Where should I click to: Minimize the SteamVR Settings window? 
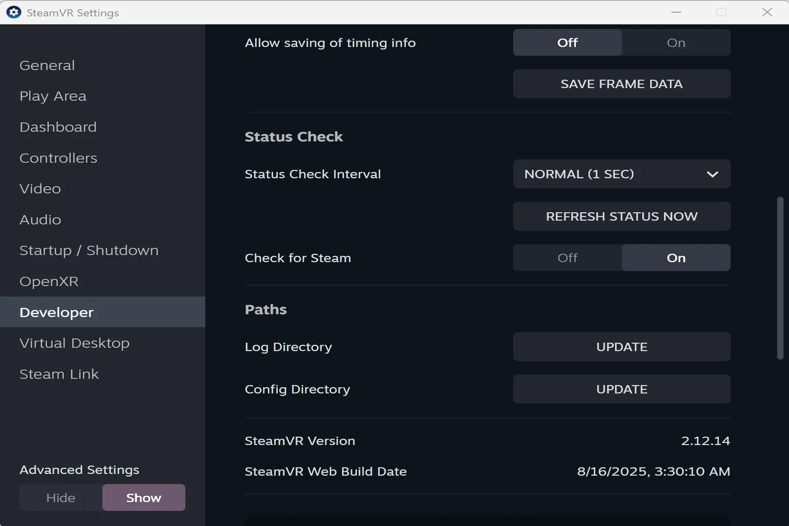click(x=676, y=12)
